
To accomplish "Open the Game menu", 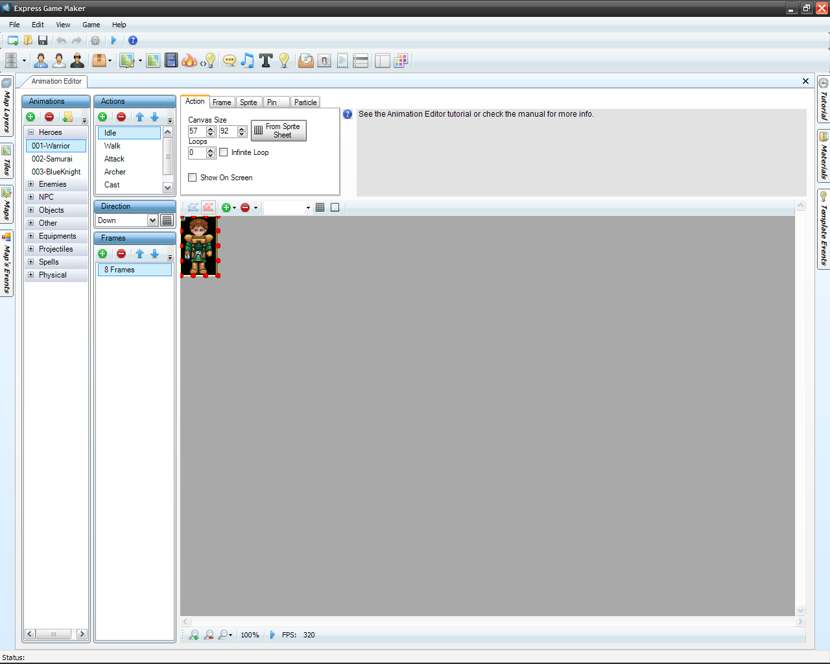I will pos(91,25).
